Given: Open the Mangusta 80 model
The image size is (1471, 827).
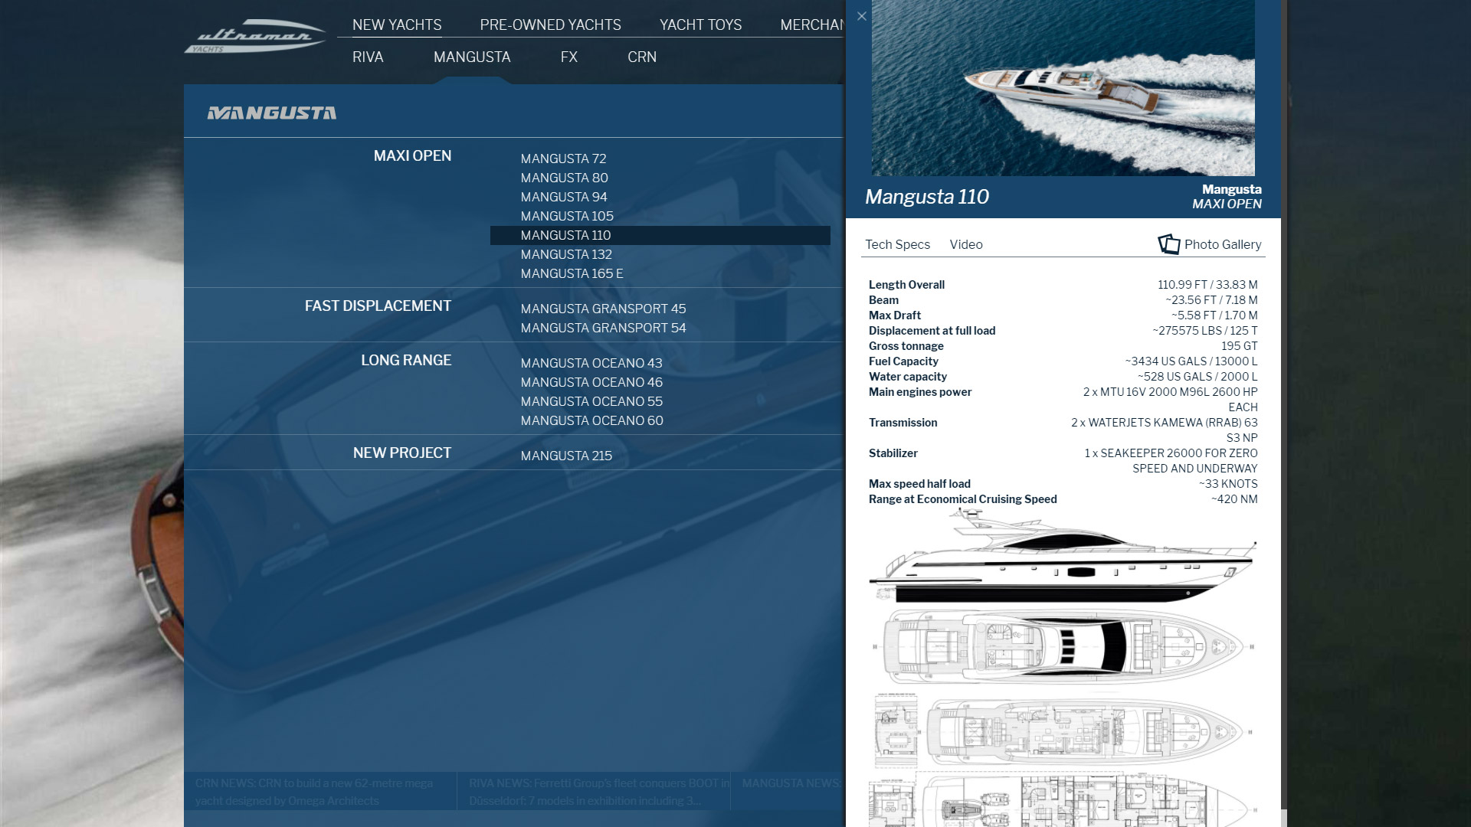Looking at the screenshot, I should 564,178.
